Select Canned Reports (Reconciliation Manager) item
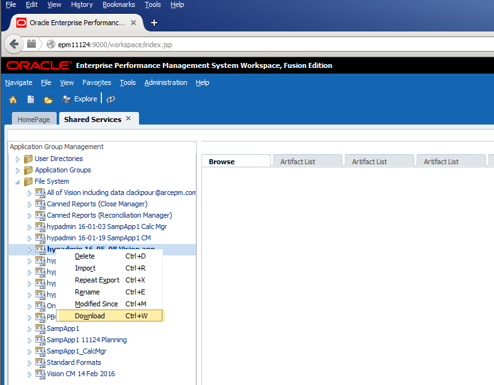This screenshot has width=494, height=385. click(x=109, y=215)
